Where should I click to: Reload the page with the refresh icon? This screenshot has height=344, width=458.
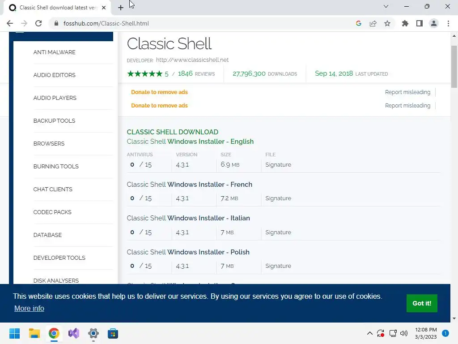(38, 23)
